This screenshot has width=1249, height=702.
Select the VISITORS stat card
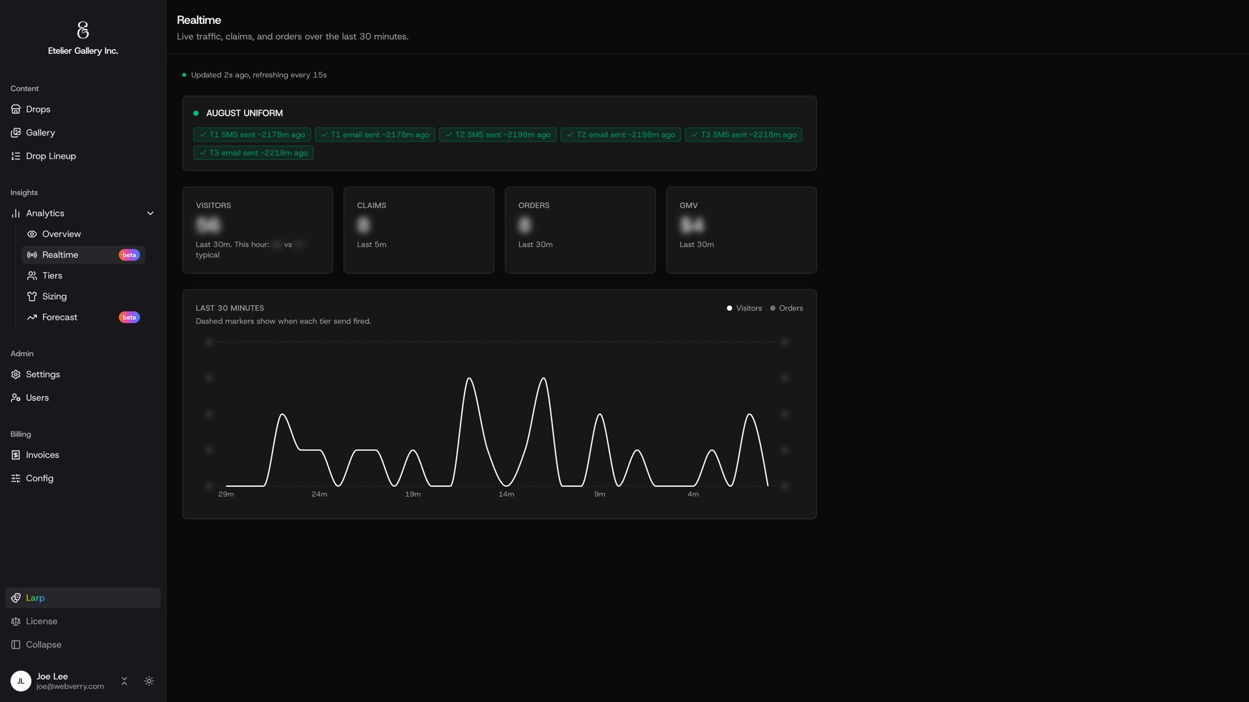point(258,230)
